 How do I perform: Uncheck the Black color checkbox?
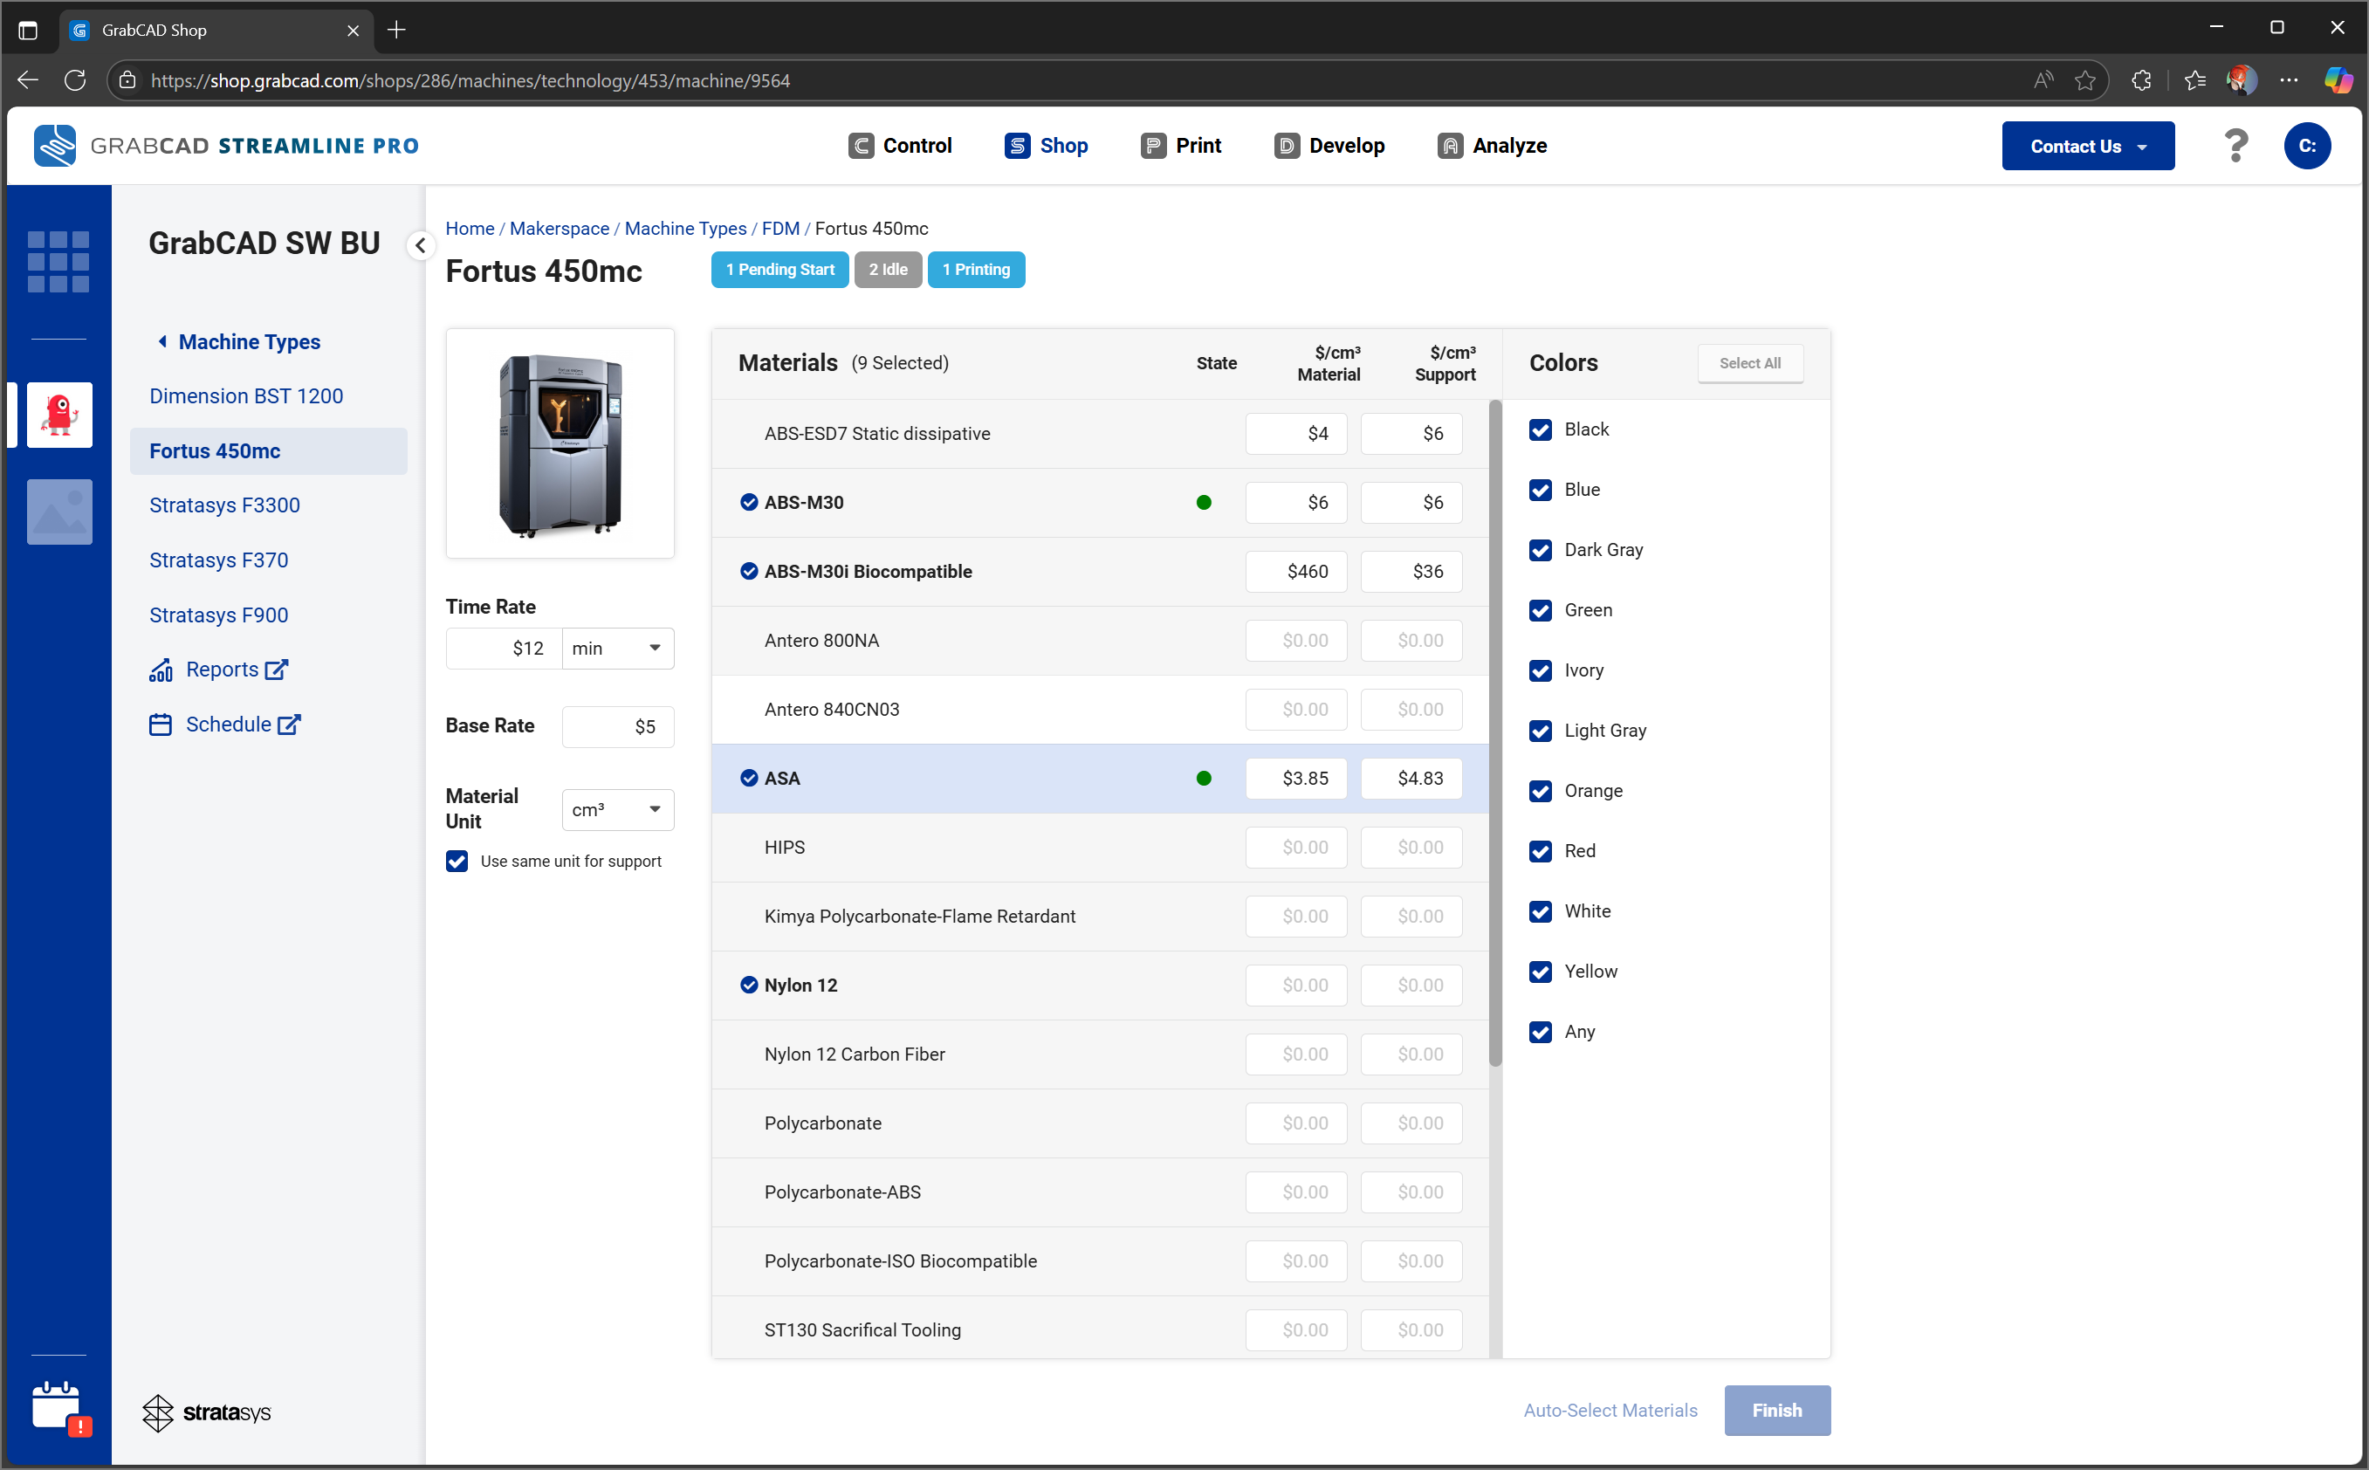pos(1540,429)
